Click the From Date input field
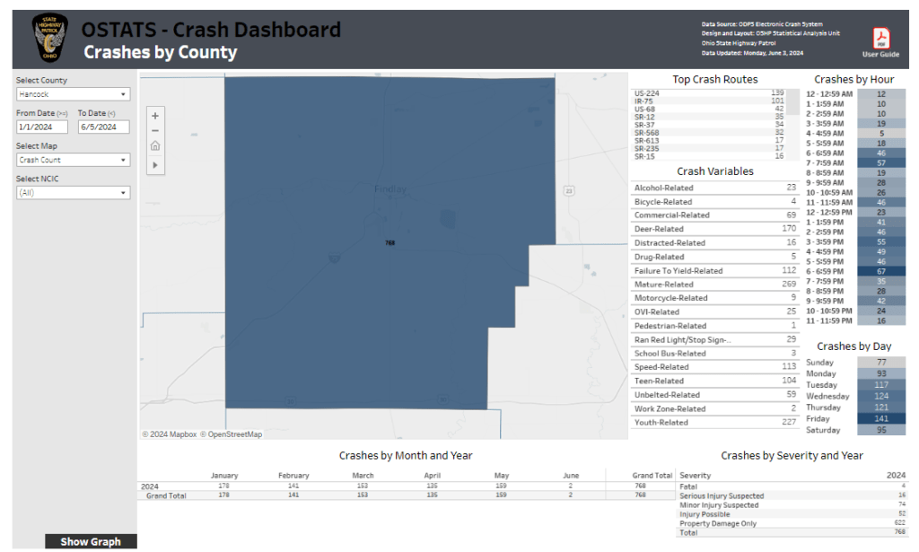919x552 pixels. coord(42,127)
